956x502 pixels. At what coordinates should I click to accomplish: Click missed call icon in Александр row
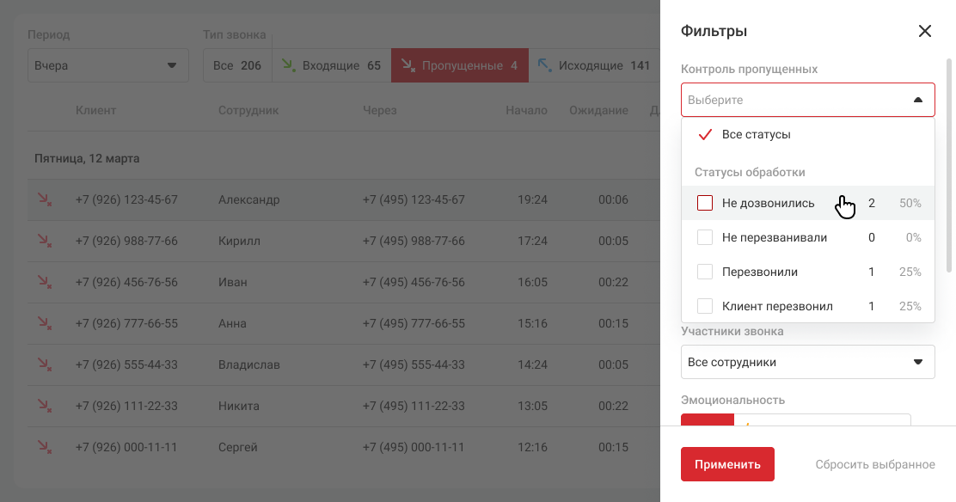coord(44,199)
